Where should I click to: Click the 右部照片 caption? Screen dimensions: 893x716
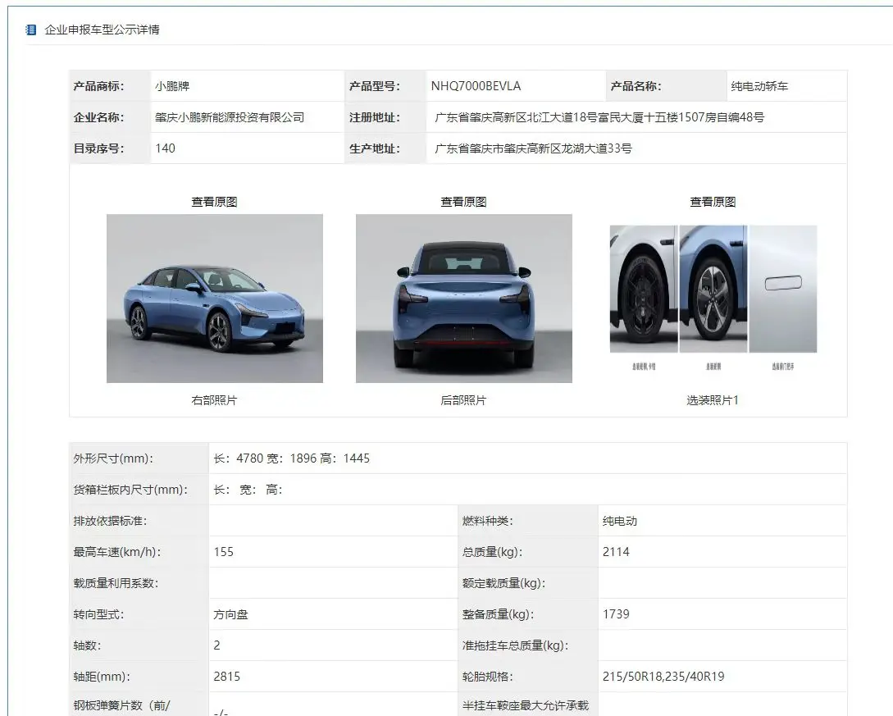pos(214,400)
